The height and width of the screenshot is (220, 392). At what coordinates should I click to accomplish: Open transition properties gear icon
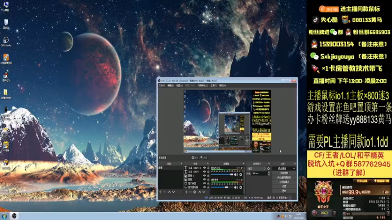point(269,169)
